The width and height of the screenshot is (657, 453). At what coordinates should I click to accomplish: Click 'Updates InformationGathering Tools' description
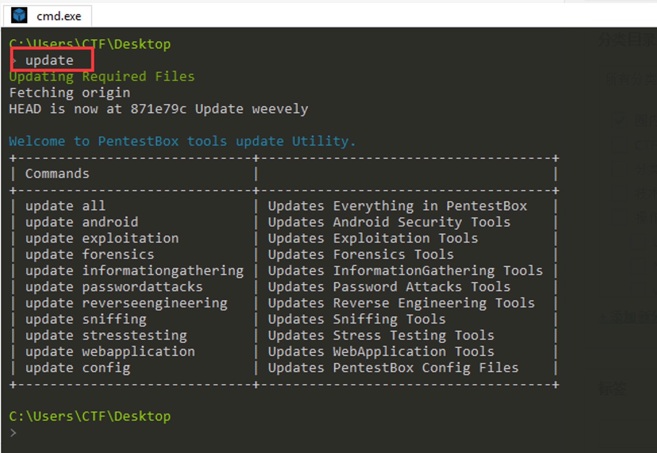click(405, 271)
